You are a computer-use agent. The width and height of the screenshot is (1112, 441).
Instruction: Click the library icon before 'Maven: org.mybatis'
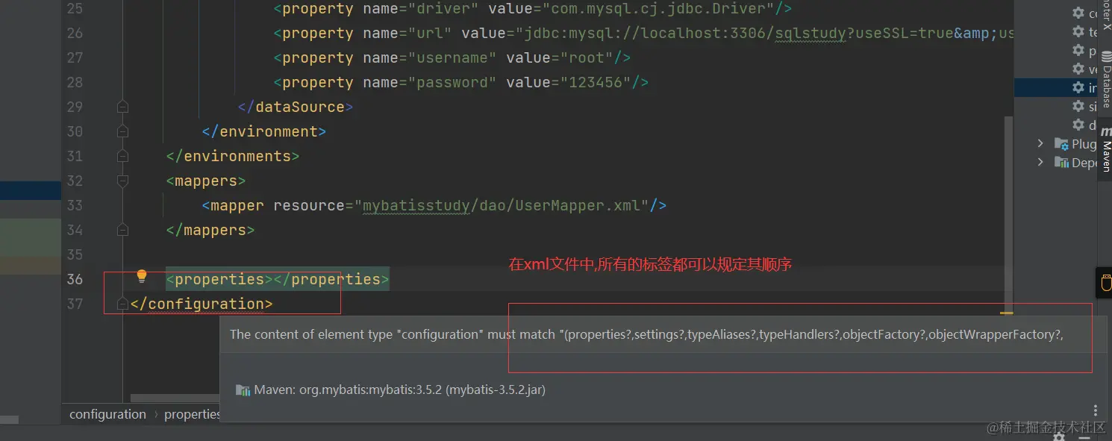243,390
